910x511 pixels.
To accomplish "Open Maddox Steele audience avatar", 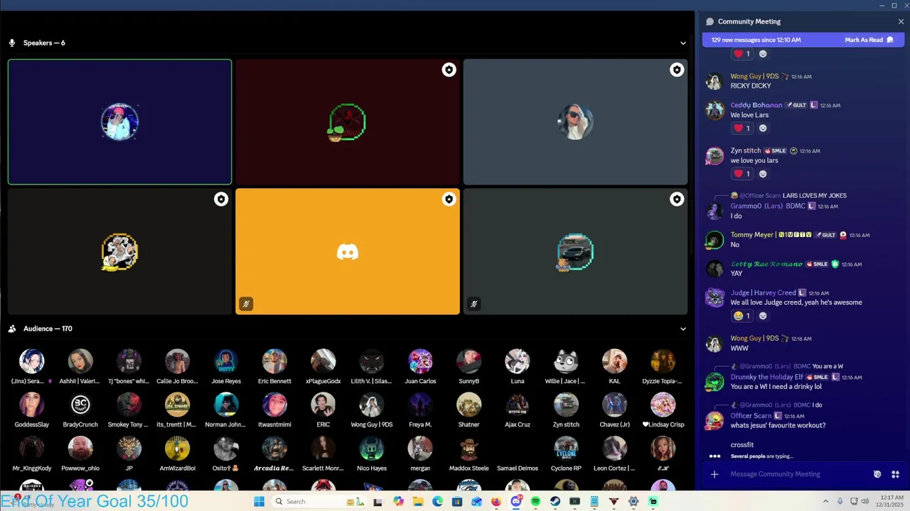I will [469, 449].
